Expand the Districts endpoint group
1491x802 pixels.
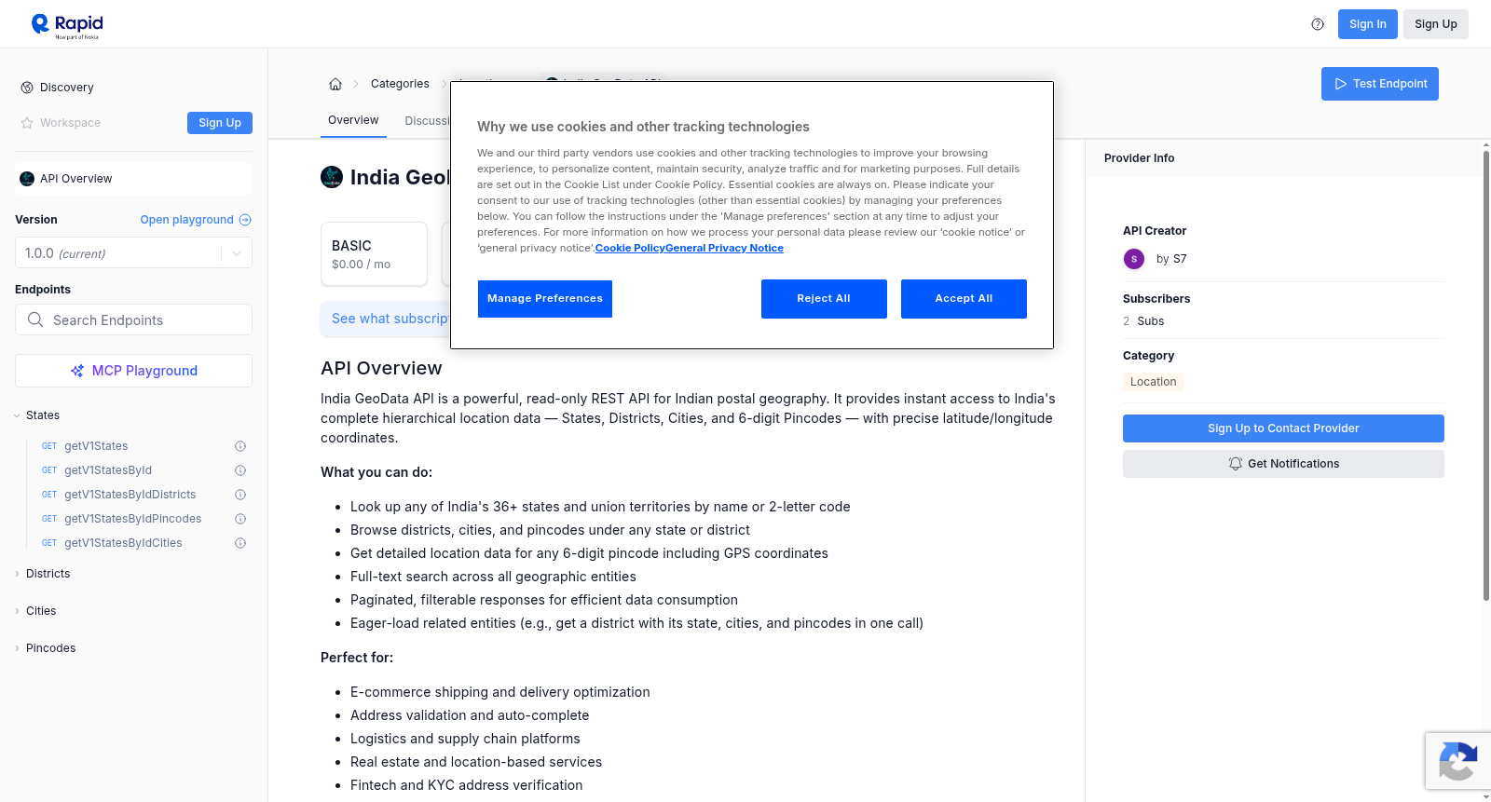(43, 574)
